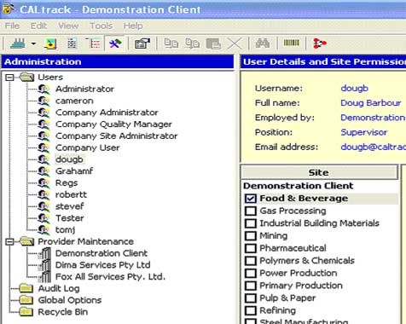
Task: Select user robertt in the tree
Action: point(71,194)
